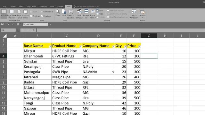The image size is (205, 115).
Task: Select the cell containing Narayangonj
Action: [37, 98]
